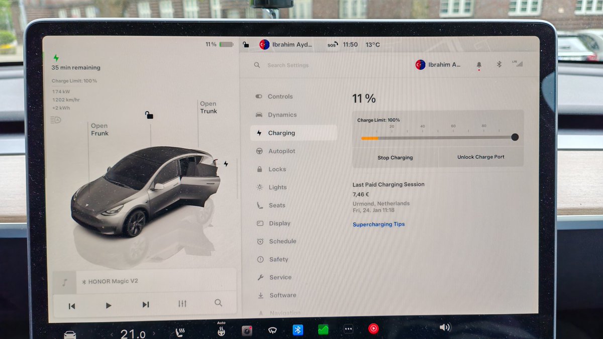
Task: Tap the 1202 km/hr charging speed value
Action: [x=66, y=100]
